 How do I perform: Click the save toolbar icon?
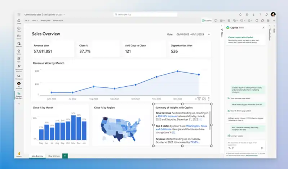click(x=268, y=20)
